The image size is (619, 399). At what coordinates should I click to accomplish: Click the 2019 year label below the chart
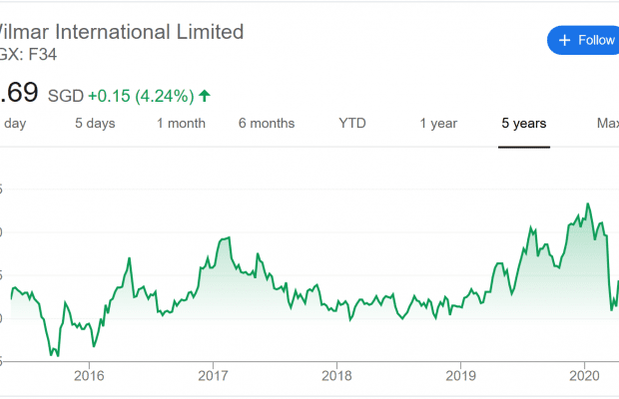click(460, 376)
